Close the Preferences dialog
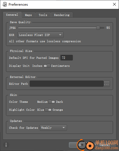This screenshot has height=151, width=119. tap(114, 4)
